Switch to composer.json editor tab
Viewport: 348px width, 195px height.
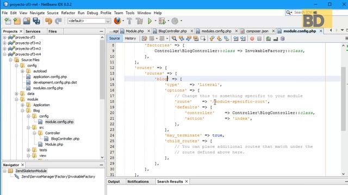(257, 31)
